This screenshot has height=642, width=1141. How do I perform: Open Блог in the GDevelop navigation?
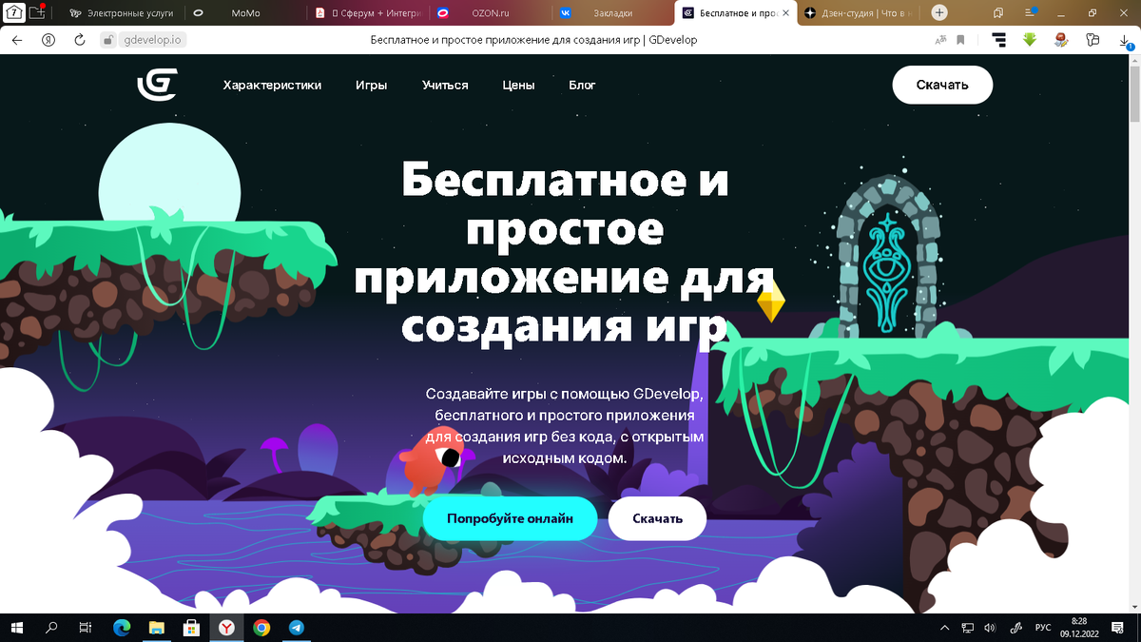pos(582,85)
